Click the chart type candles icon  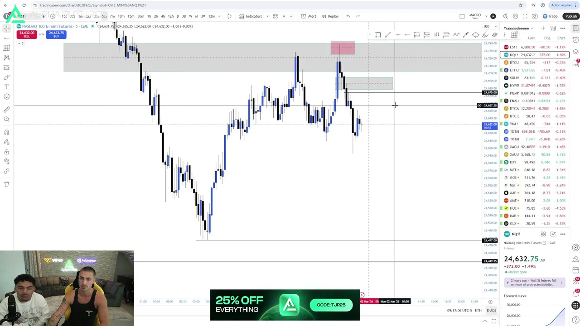[x=229, y=16]
